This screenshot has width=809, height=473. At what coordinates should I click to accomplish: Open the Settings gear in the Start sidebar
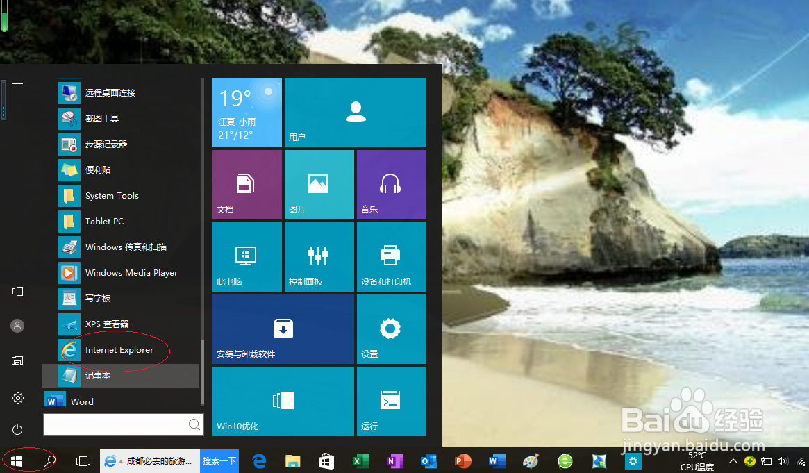tap(17, 398)
